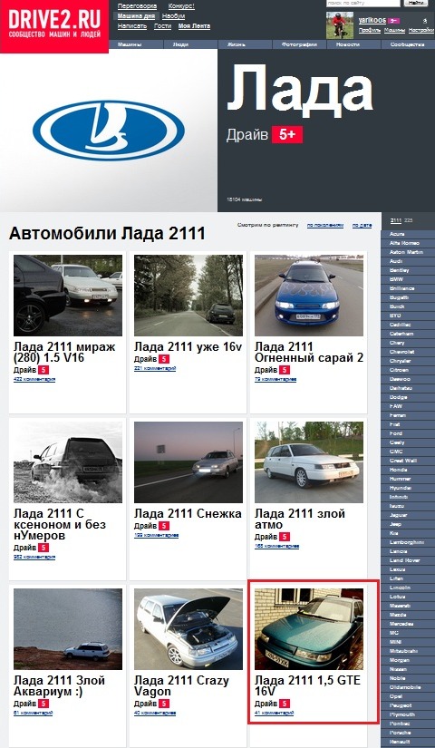Open title Лада 2111 уже 16v
The width and height of the screenshot is (435, 748).
tap(188, 347)
